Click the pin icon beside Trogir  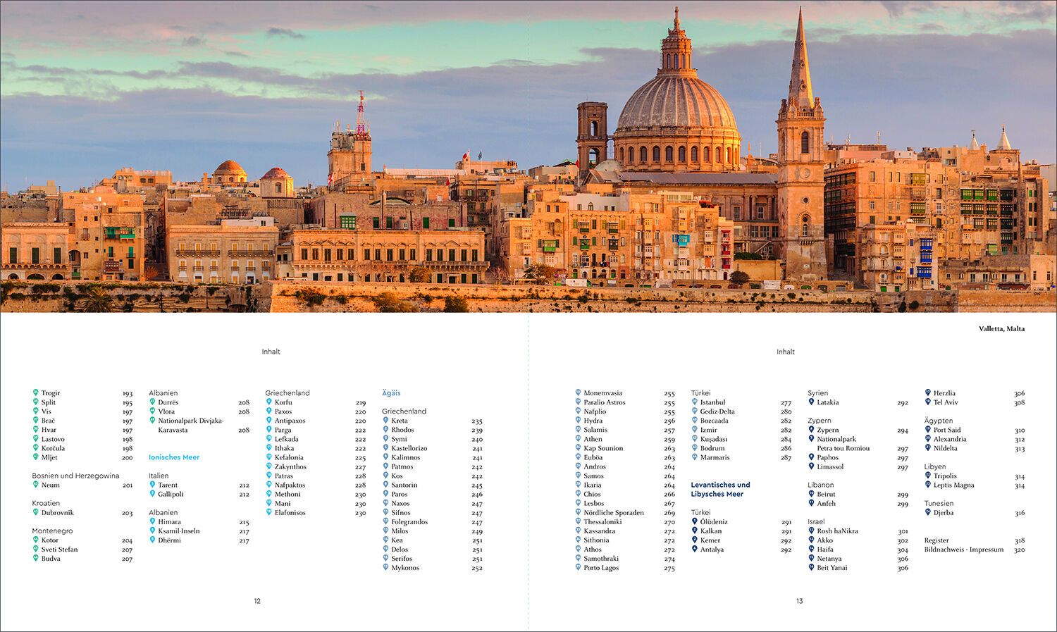[35, 392]
